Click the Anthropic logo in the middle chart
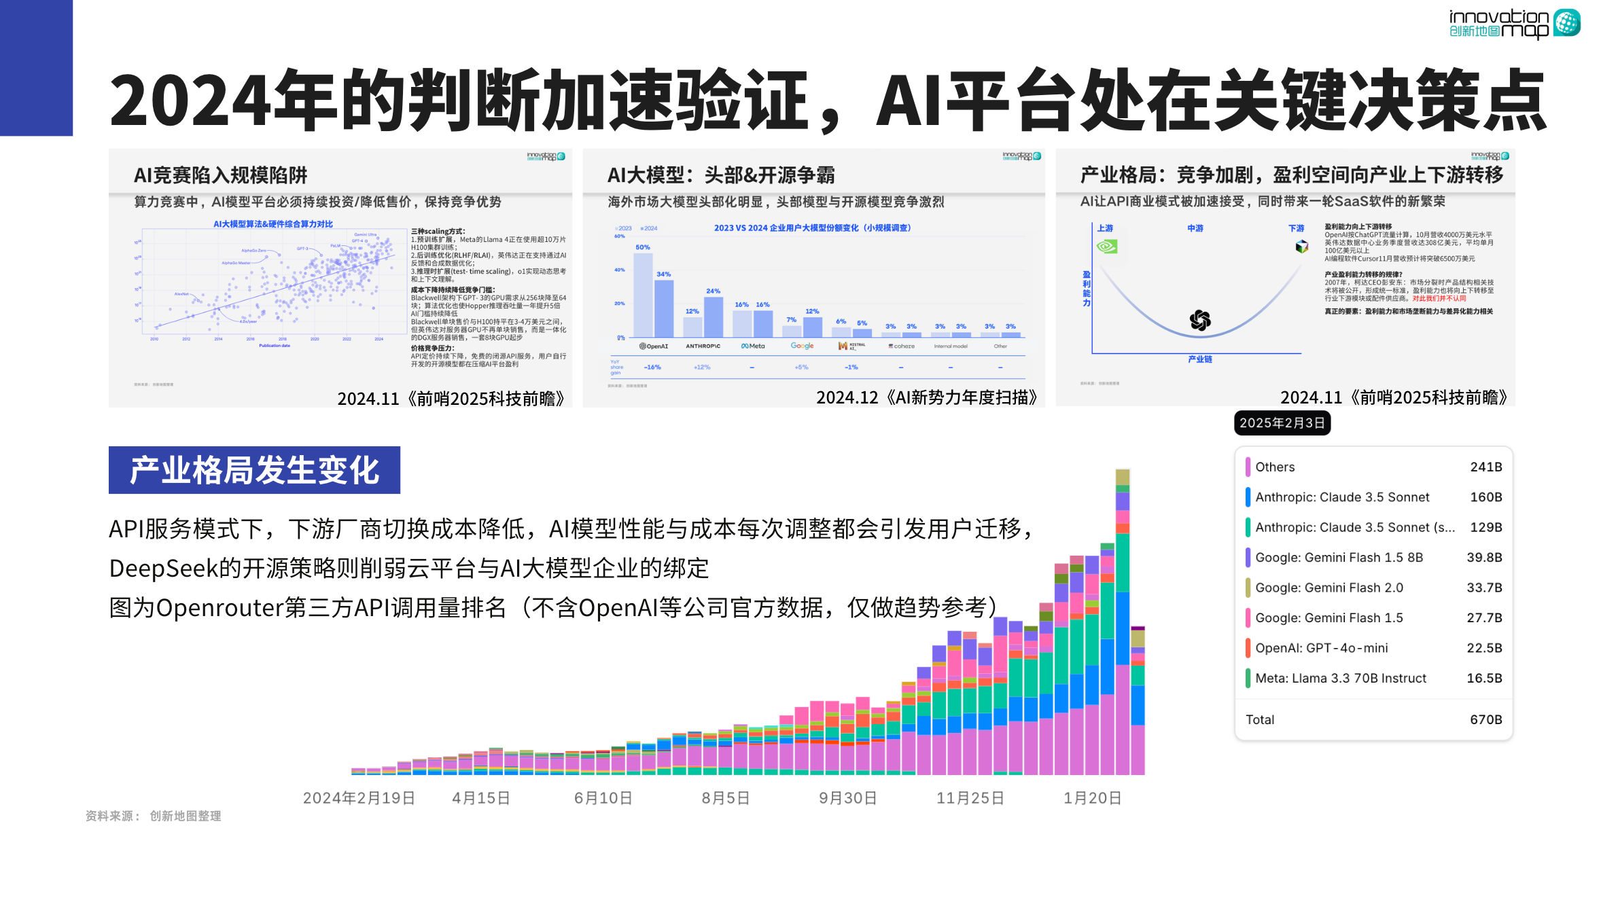The width and height of the screenshot is (1601, 898). click(x=703, y=346)
